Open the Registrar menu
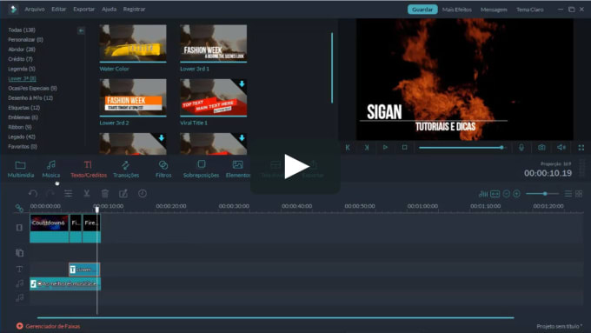Viewport: 591px width, 333px height. pos(134,9)
